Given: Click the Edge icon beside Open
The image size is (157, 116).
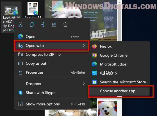Looking at the screenshot, I should pyautogui.click(x=21, y=37).
